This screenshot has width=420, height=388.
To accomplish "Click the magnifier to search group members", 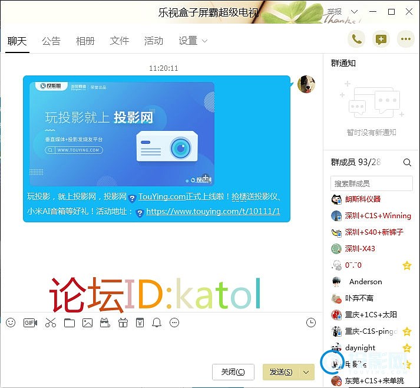I will pos(407,162).
